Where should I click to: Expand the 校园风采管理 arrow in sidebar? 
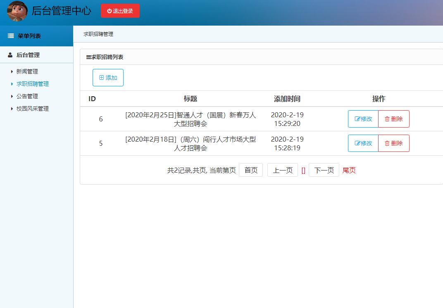12,109
